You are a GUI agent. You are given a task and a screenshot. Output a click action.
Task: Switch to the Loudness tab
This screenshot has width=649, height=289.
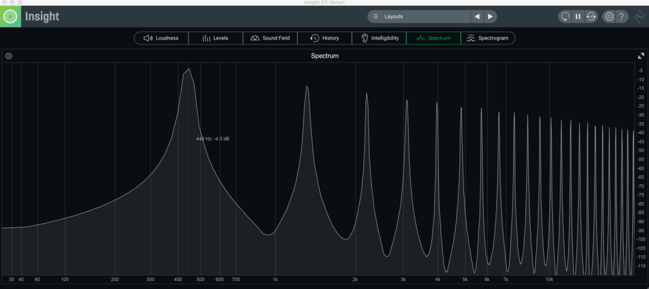pyautogui.click(x=161, y=38)
